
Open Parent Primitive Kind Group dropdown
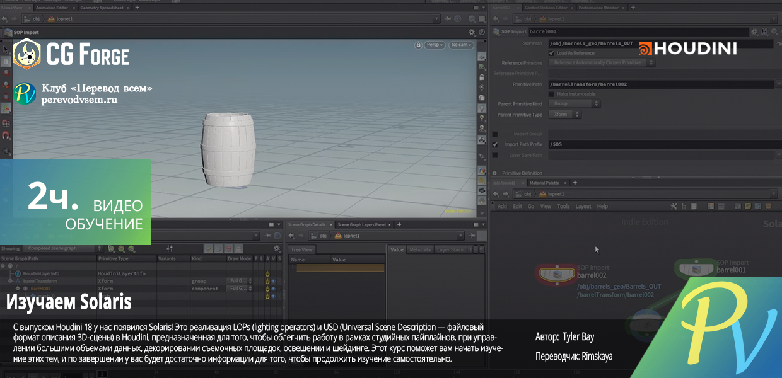[574, 103]
